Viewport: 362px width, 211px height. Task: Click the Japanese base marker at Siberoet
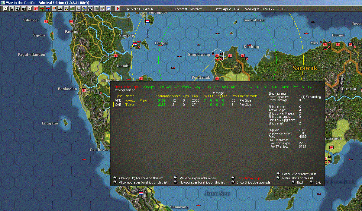tap(46, 21)
